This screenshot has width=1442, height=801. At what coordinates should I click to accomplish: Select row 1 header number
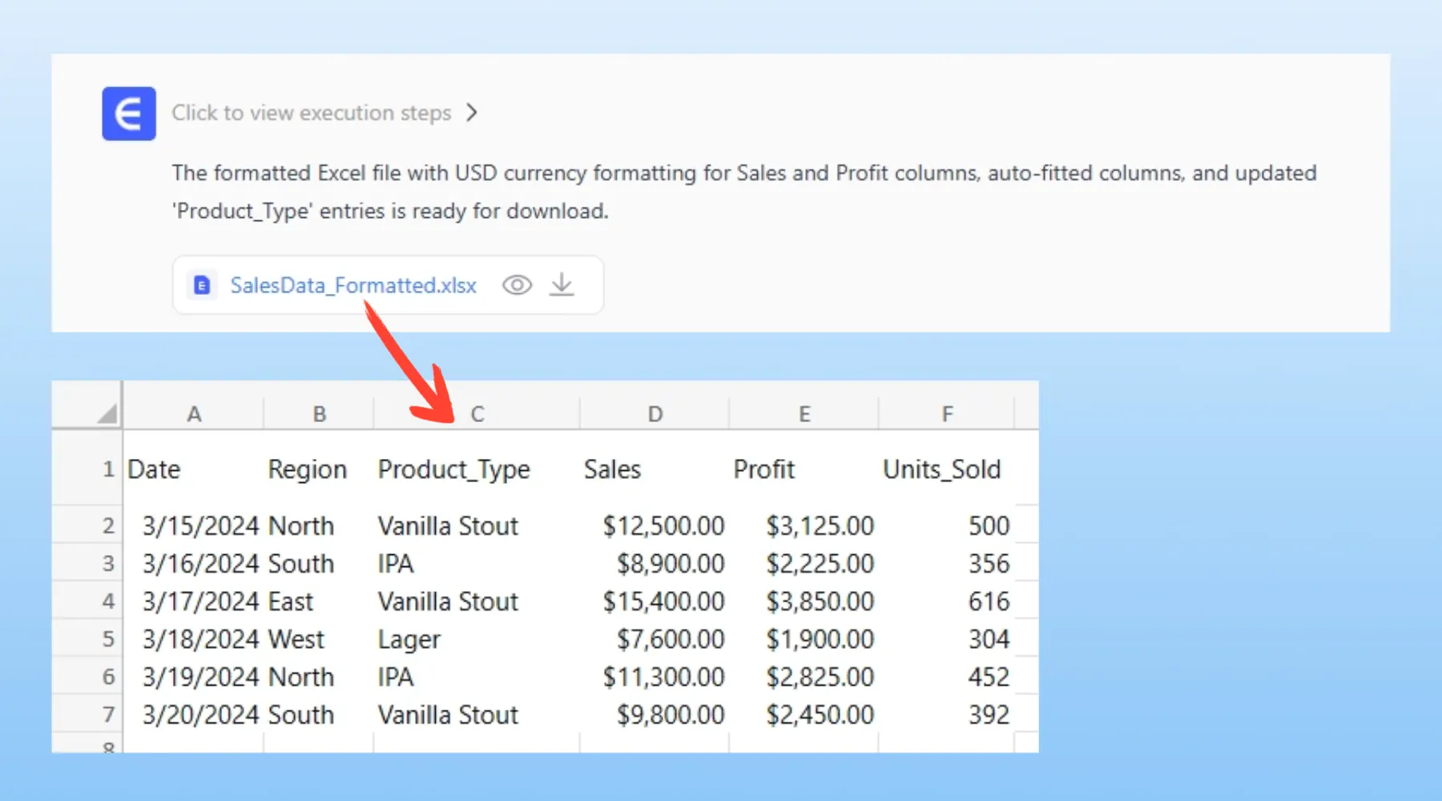click(107, 469)
